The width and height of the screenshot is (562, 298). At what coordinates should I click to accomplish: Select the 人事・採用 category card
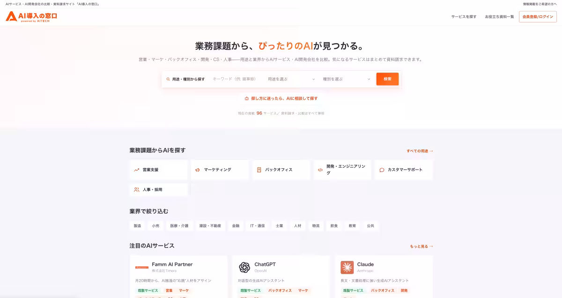158,190
